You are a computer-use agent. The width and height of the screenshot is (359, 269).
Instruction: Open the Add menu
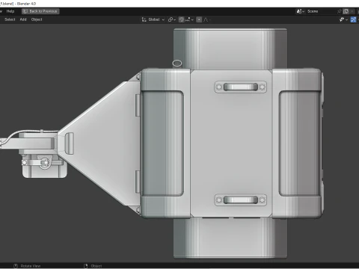coord(23,19)
